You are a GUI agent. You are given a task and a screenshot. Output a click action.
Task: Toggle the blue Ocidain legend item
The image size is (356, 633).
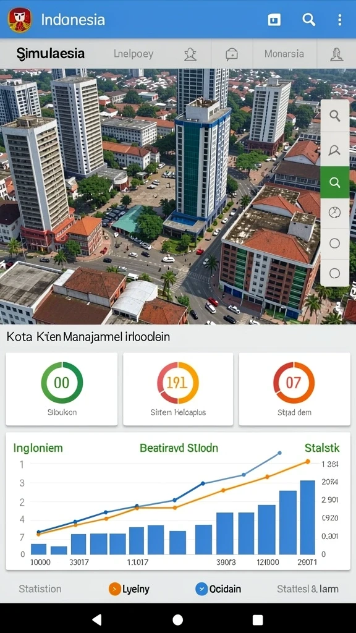pyautogui.click(x=218, y=589)
